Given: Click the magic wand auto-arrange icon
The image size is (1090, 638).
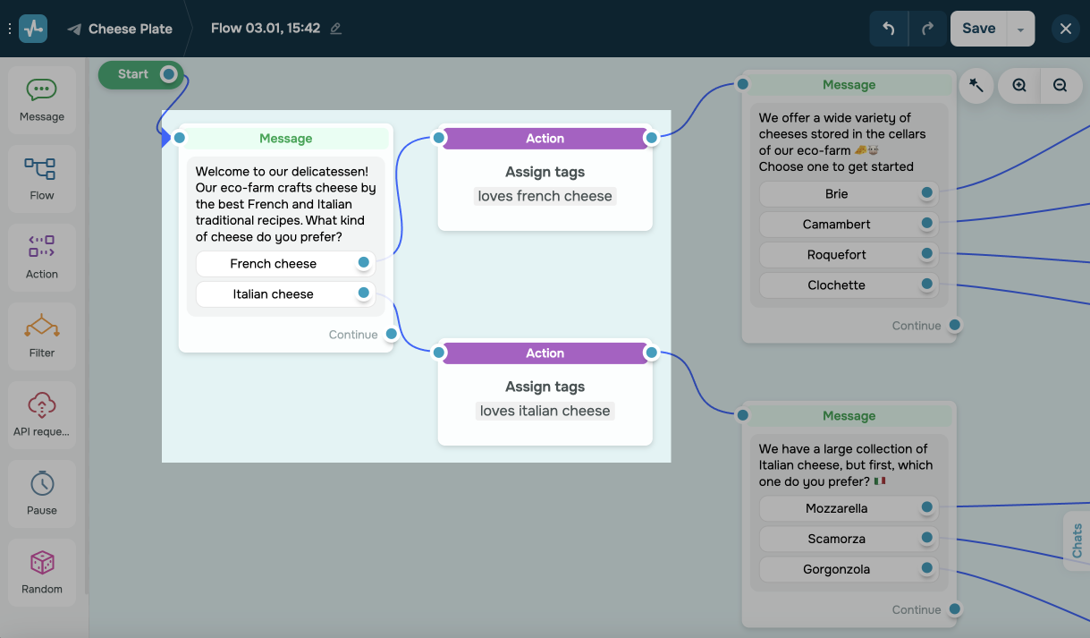Looking at the screenshot, I should (x=976, y=86).
